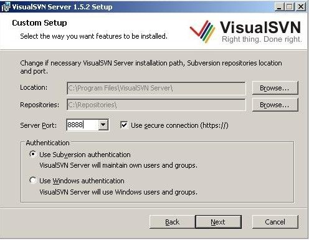Close the setup dialog

click(x=301, y=7)
